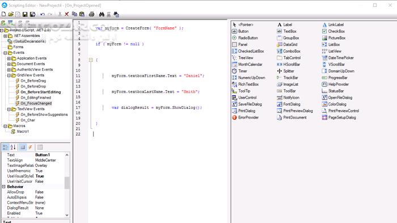The width and height of the screenshot is (397, 223).
Task: Select (GlobalDeclarations) in project tree
Action: (29, 41)
